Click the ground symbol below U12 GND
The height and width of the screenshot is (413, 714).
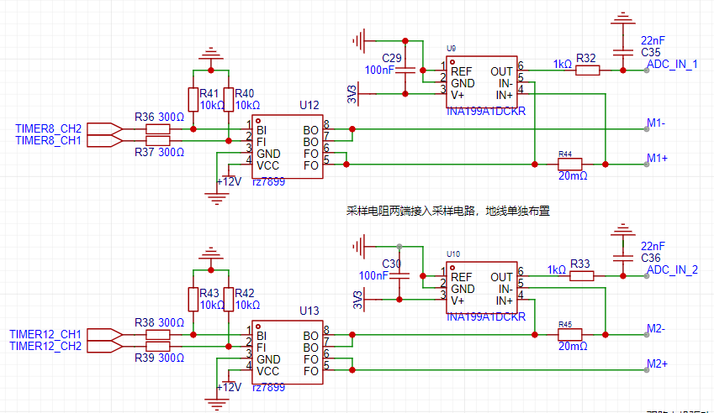click(x=217, y=199)
